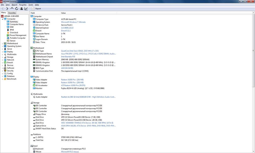Select the SMART Hard Disks Status row
Image resolution: width=255 pixels, height=153 pixels.
tap(73, 129)
